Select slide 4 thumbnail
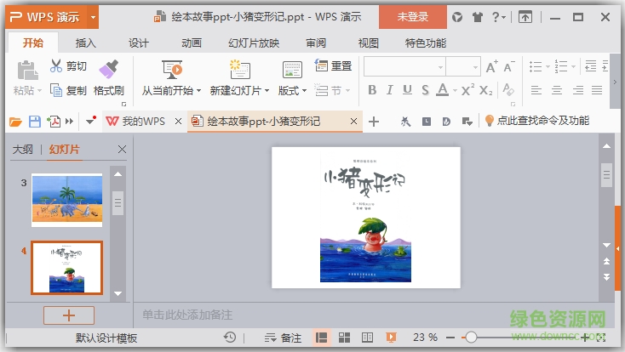This screenshot has height=352, width=625. click(67, 268)
